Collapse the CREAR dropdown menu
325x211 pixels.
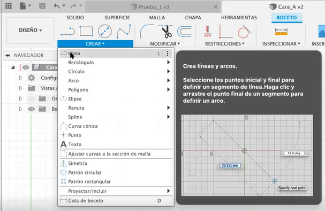(95, 44)
